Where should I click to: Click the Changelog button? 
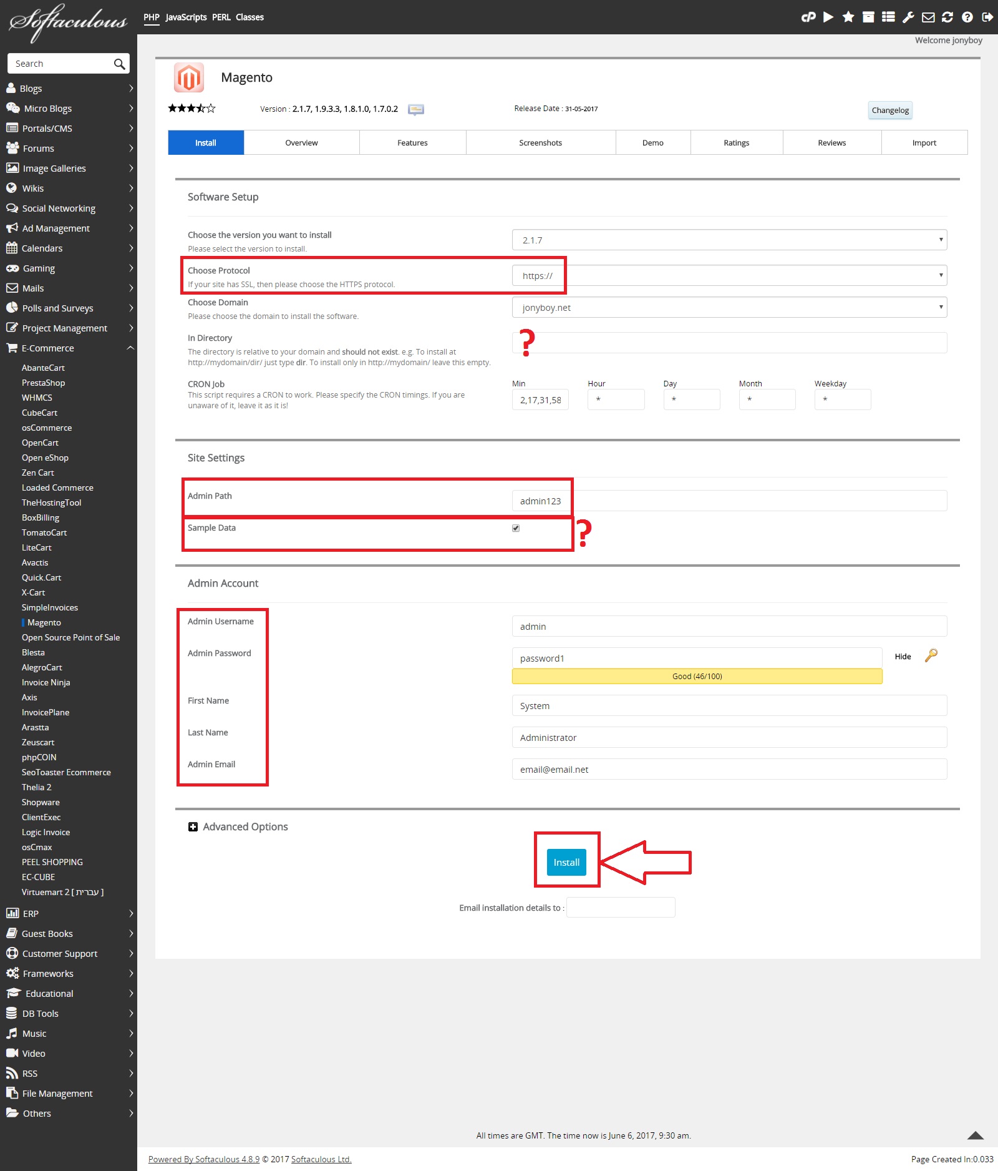890,110
